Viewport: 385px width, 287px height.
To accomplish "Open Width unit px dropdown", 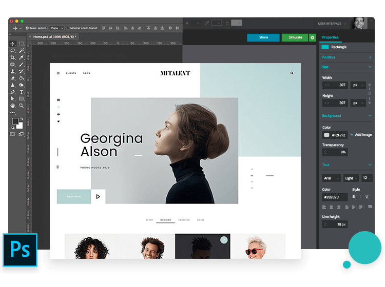I will click(x=358, y=85).
